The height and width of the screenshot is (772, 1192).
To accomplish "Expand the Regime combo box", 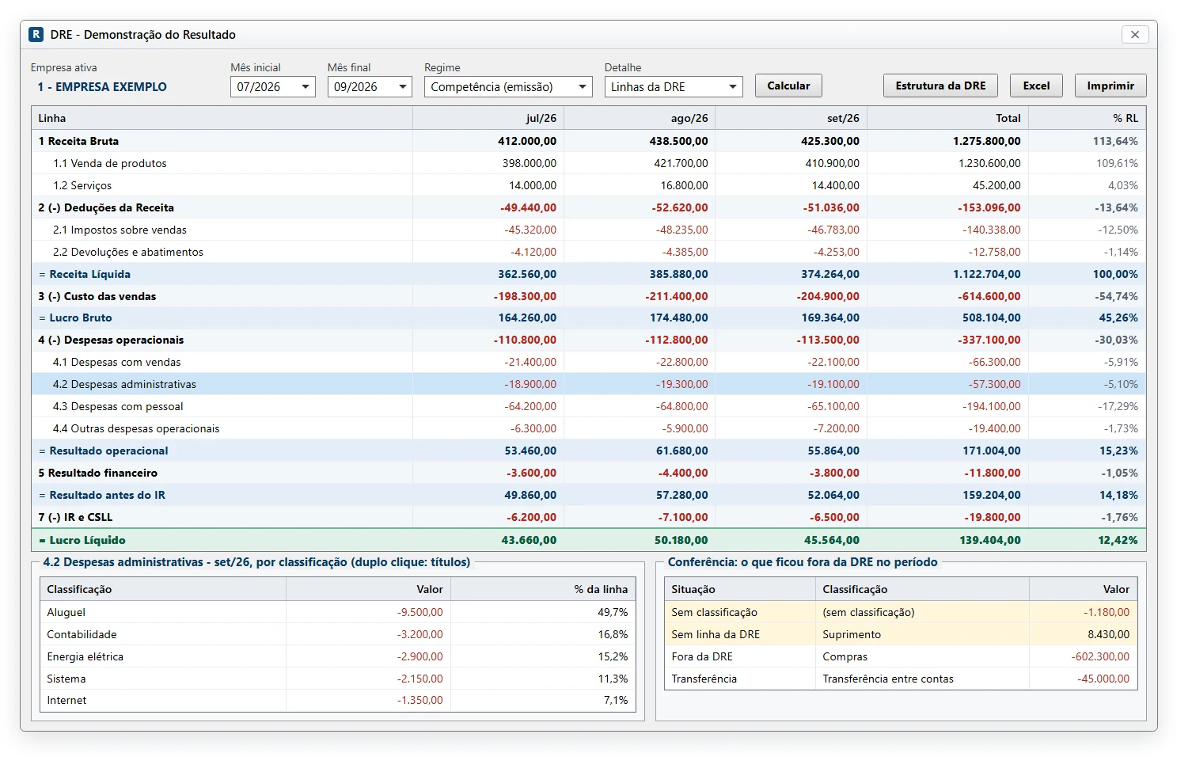I will point(508,87).
